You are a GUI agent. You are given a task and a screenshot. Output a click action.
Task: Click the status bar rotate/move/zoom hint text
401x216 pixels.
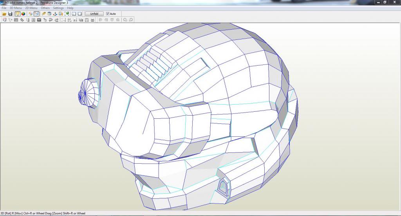point(43,213)
